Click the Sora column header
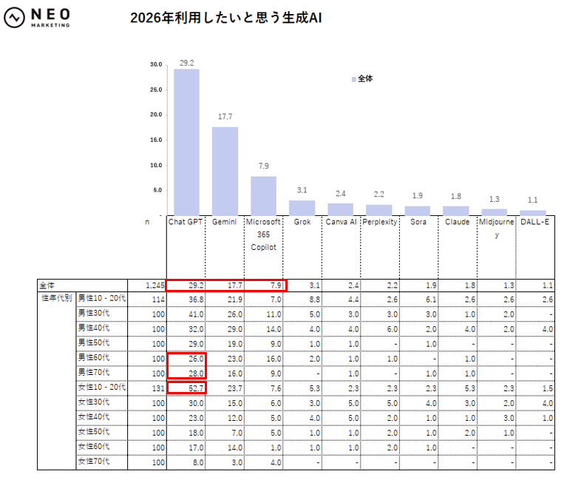This screenshot has width=567, height=480. (x=418, y=222)
